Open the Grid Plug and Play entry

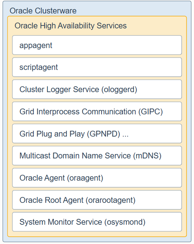click(x=97, y=134)
